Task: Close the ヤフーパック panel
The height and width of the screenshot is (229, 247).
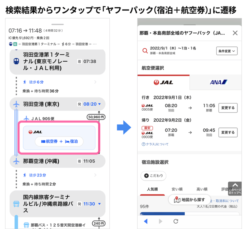Action: click(x=235, y=33)
